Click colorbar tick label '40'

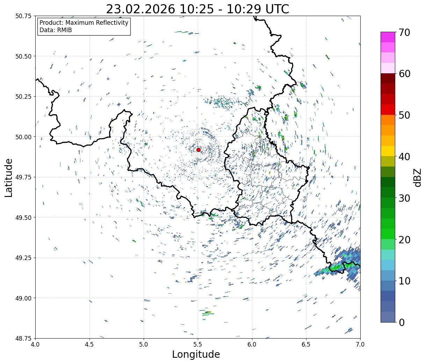click(x=404, y=157)
